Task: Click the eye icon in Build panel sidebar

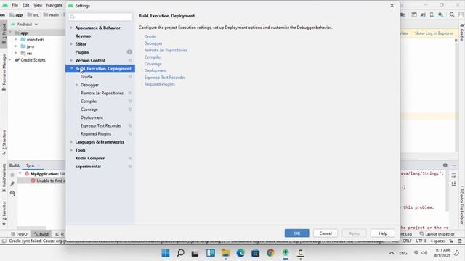Action: [x=12, y=193]
